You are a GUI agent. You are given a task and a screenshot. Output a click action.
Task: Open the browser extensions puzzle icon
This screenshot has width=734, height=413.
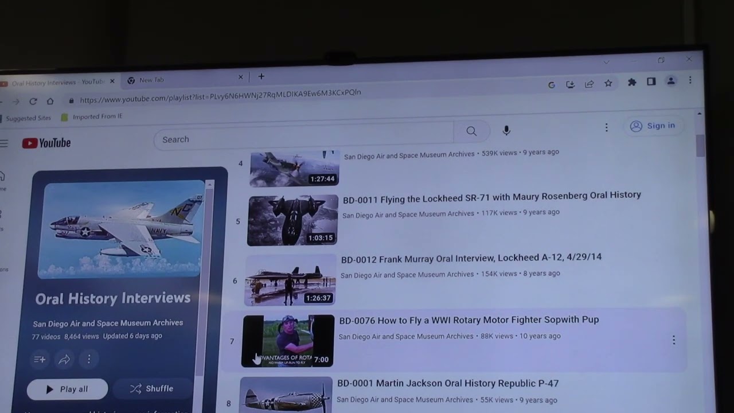tap(632, 83)
